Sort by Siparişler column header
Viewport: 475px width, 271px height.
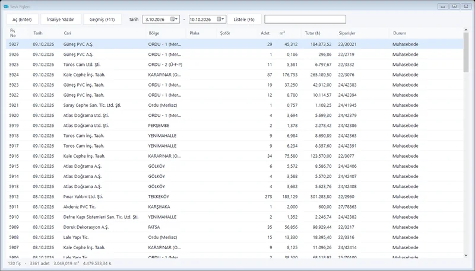(347, 33)
